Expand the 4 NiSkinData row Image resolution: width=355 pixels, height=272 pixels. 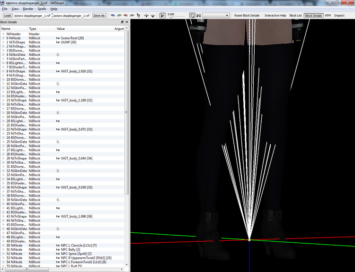pos(3,55)
